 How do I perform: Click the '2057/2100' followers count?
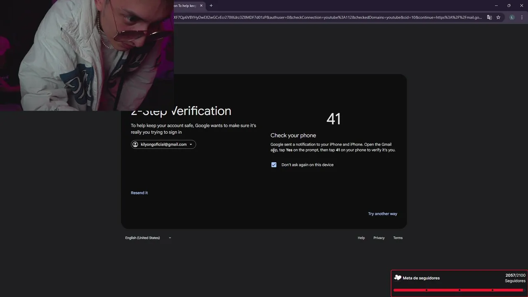(516, 275)
